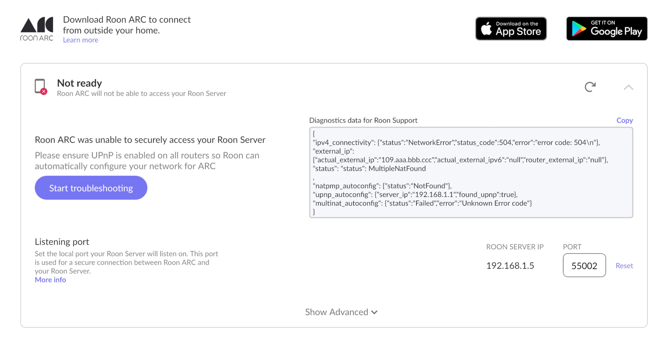
Task: Click the 'unable to securely access' message
Action: pyautogui.click(x=150, y=140)
